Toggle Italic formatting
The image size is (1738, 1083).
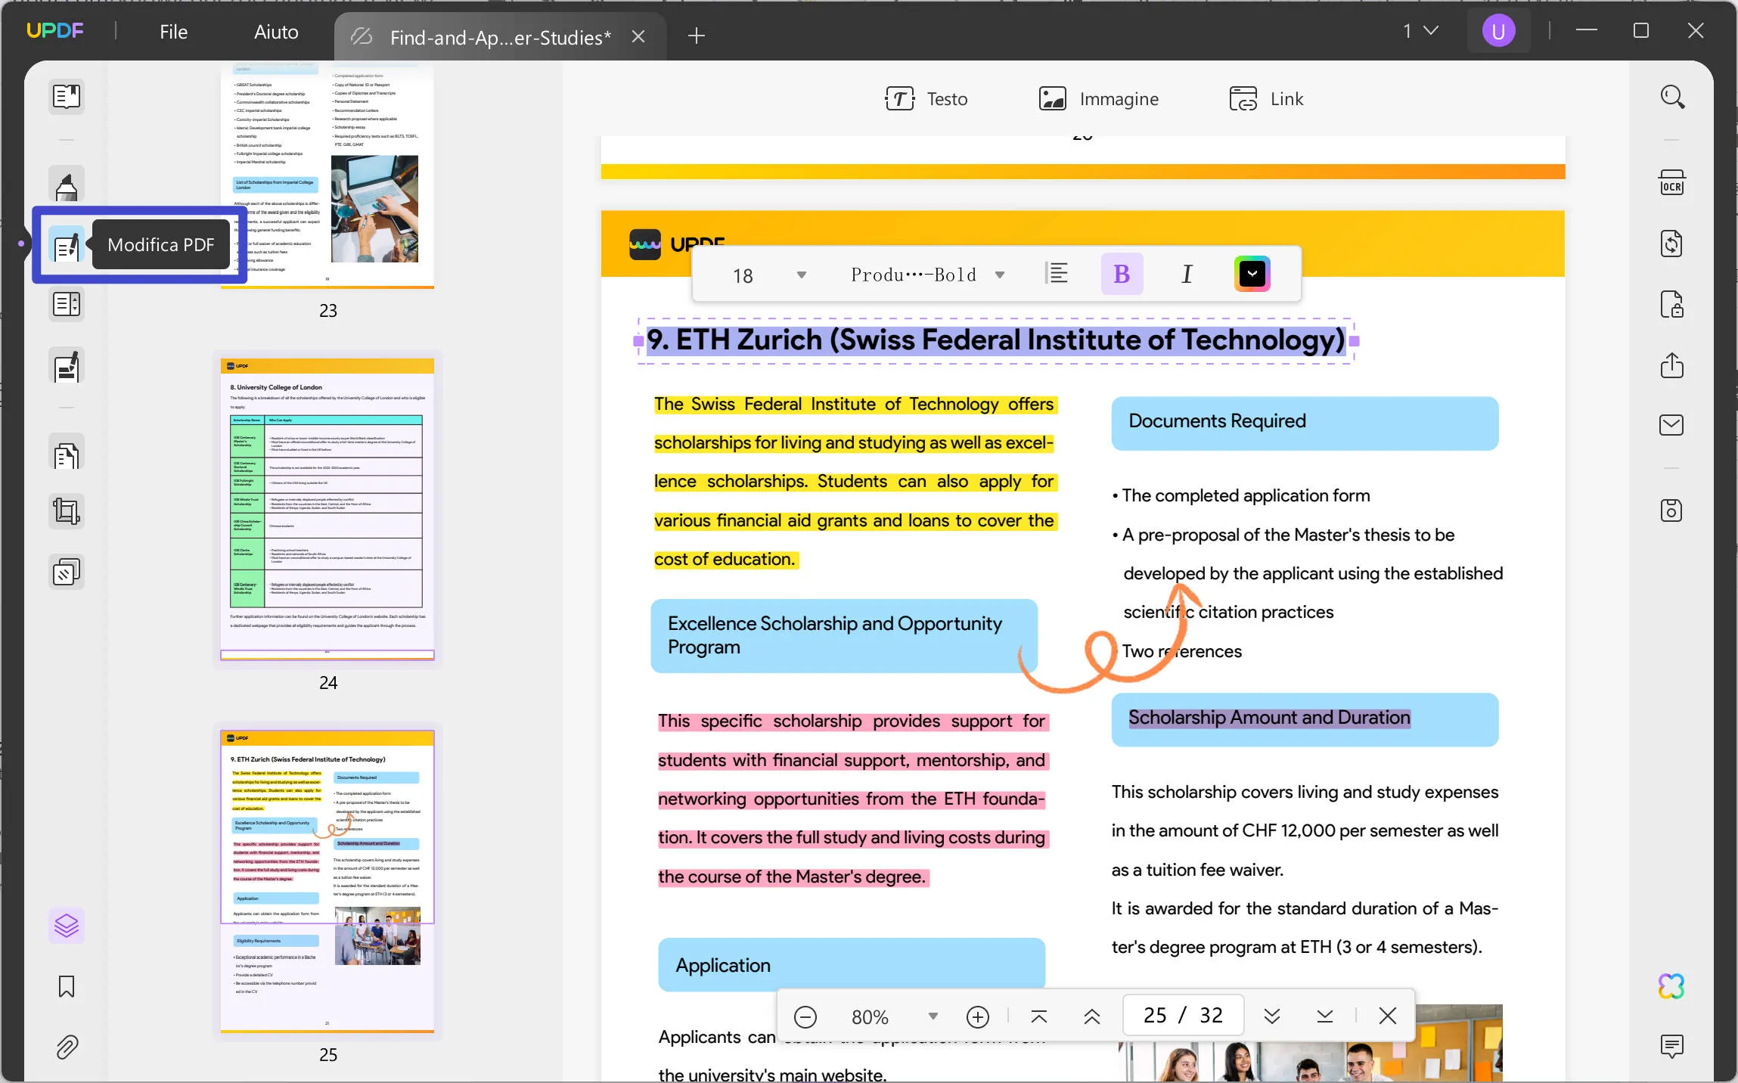click(x=1187, y=274)
